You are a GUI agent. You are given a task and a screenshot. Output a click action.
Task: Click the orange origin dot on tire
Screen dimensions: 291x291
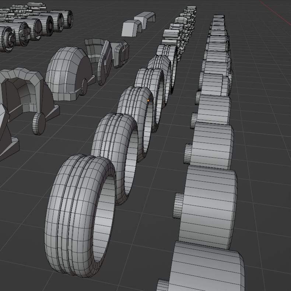point(148,101)
